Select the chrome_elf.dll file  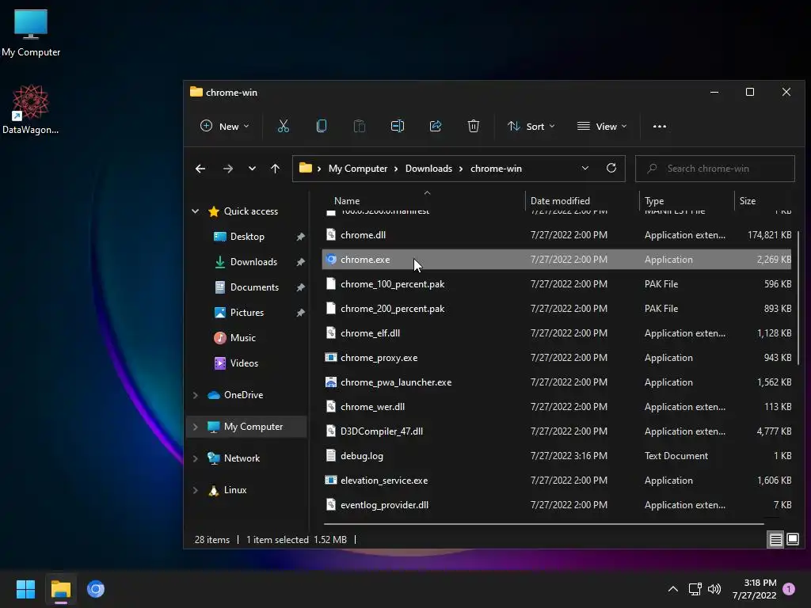coord(557,333)
